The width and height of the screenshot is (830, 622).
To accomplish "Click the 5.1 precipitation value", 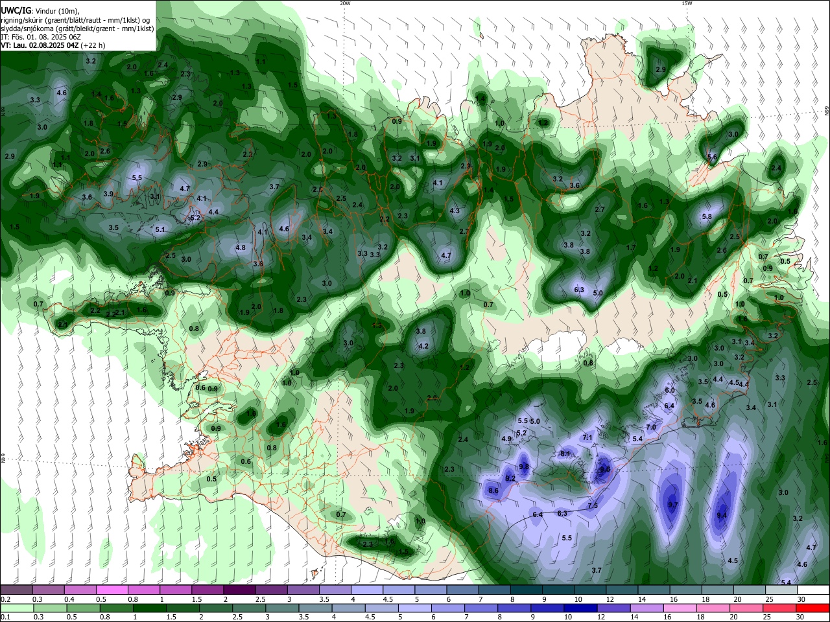I will click(x=160, y=229).
